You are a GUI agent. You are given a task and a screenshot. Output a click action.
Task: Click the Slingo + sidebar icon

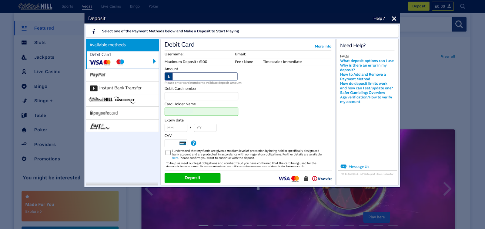[24, 101]
